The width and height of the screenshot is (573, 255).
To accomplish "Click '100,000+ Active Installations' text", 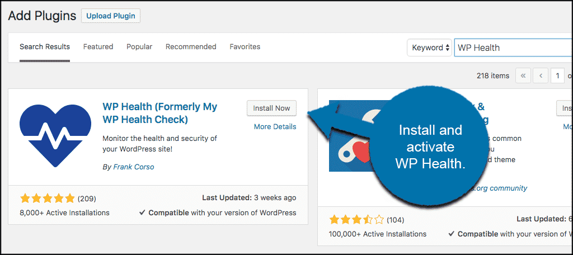I will pyautogui.click(x=378, y=234).
